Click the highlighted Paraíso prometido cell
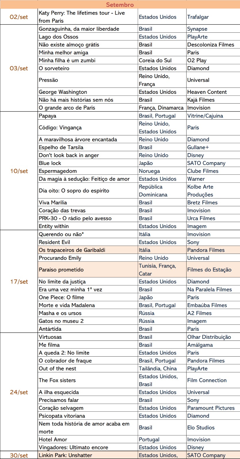This screenshot has height=459, width=240. coord(88,270)
